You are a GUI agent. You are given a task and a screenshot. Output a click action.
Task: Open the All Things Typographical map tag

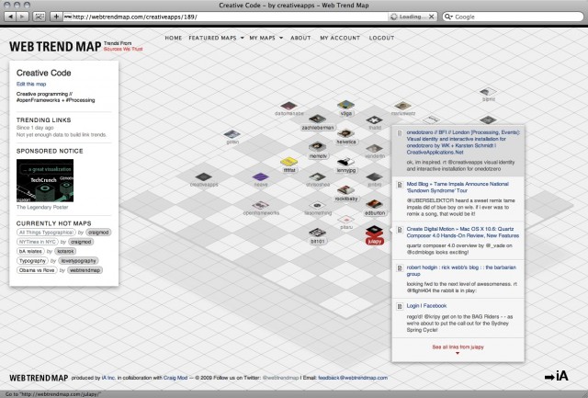[46, 233]
